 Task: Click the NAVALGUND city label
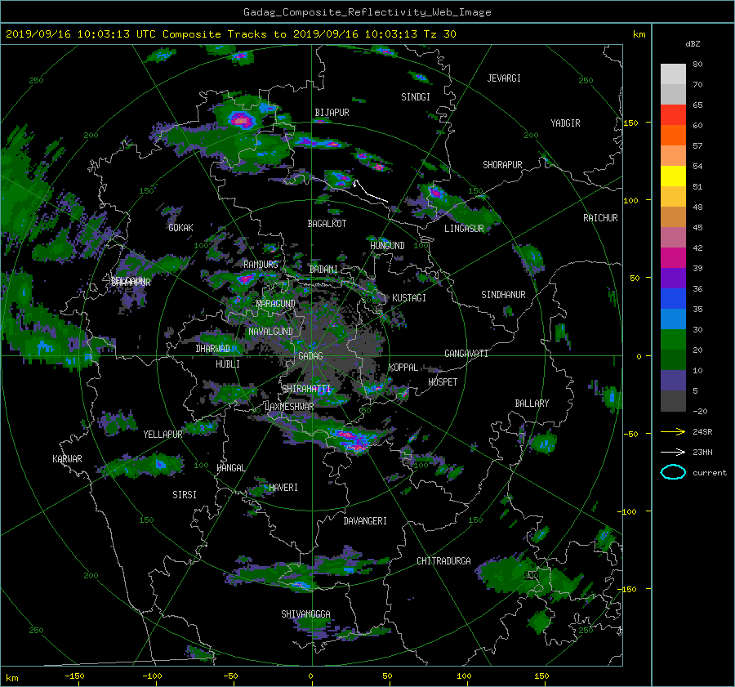[270, 332]
